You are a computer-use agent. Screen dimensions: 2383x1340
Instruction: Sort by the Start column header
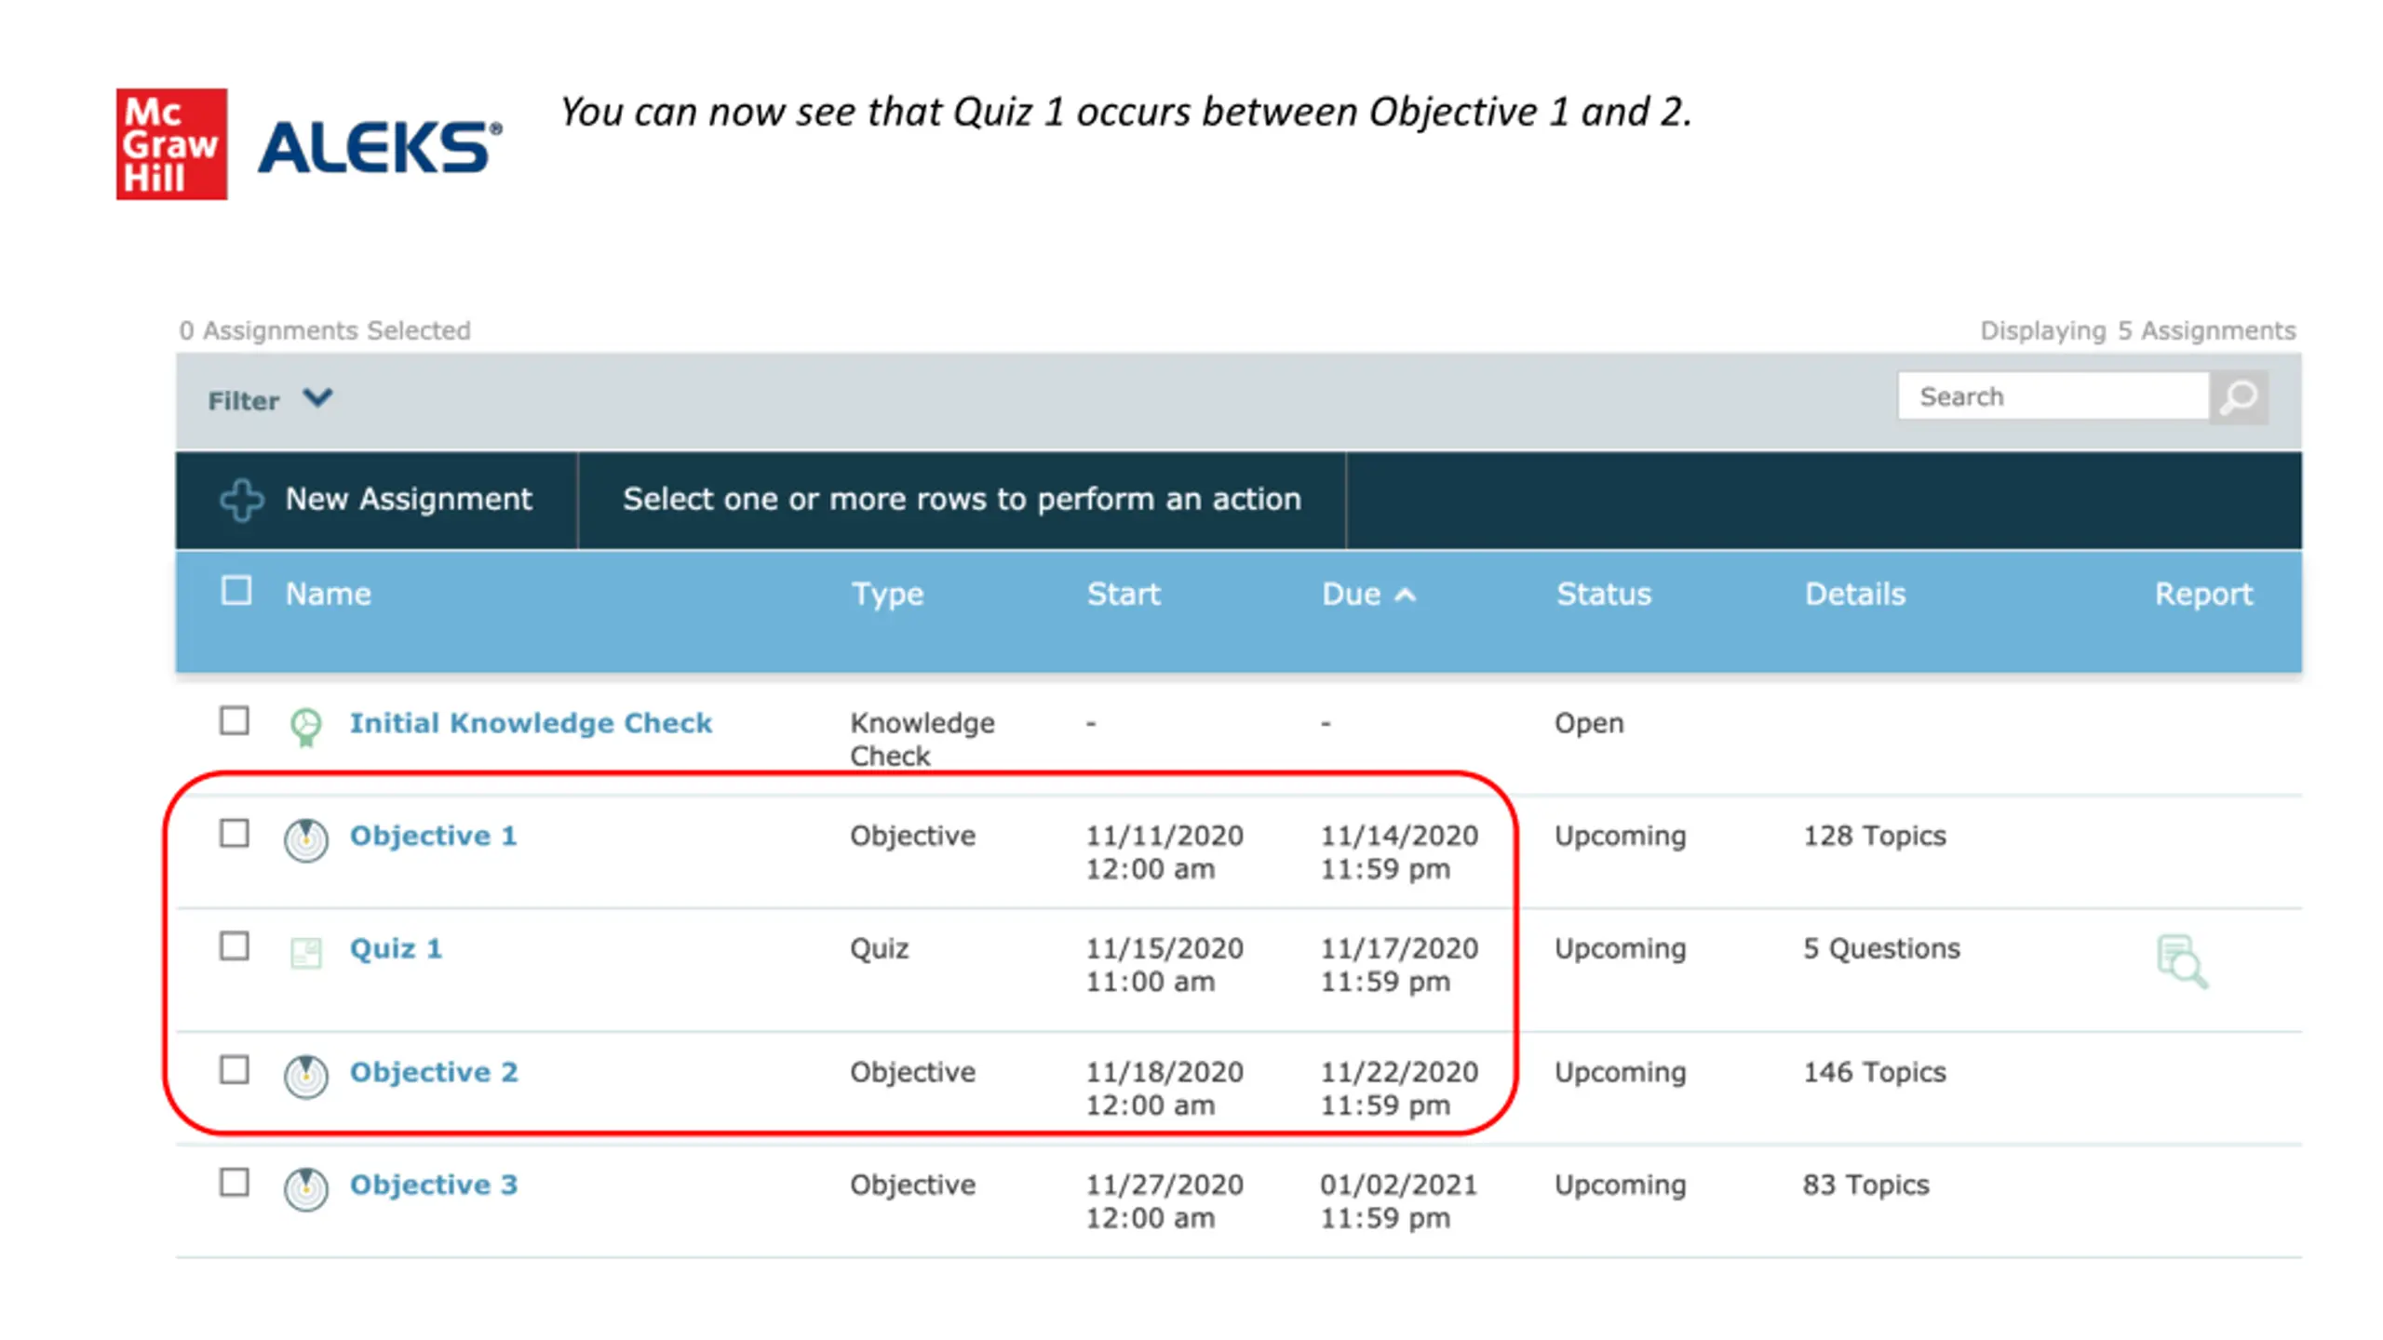[x=1123, y=594]
